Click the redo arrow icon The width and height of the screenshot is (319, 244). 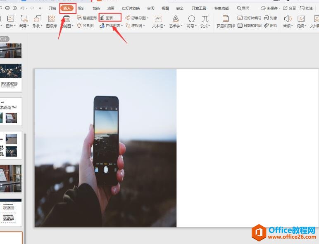point(32,8)
